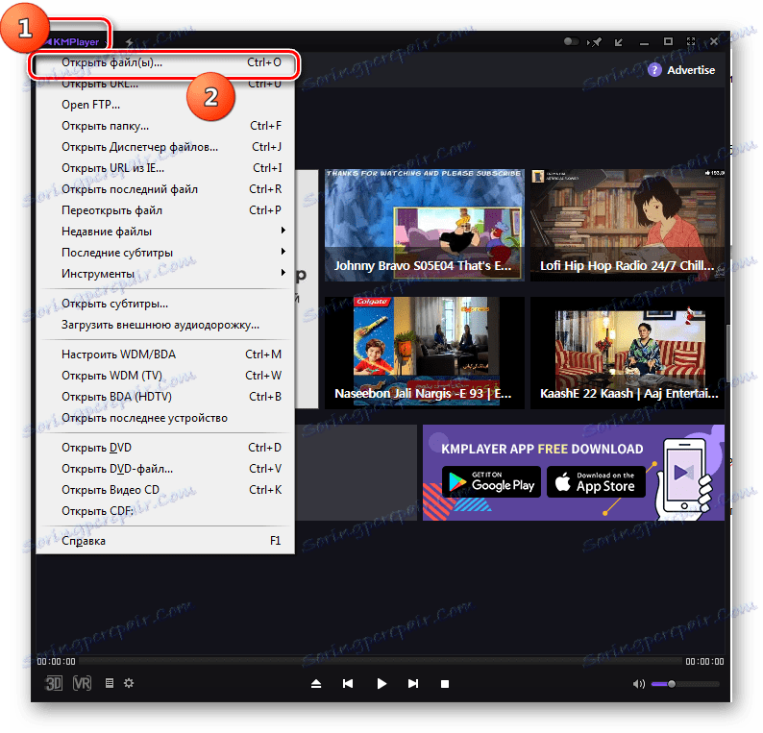Click the App Store download button
The image size is (763, 733).
[596, 481]
